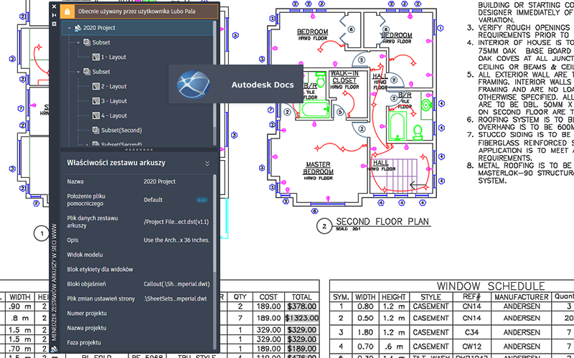The image size is (574, 358).
Task: Click the view bubble numbered 1
Action: click(42, 233)
